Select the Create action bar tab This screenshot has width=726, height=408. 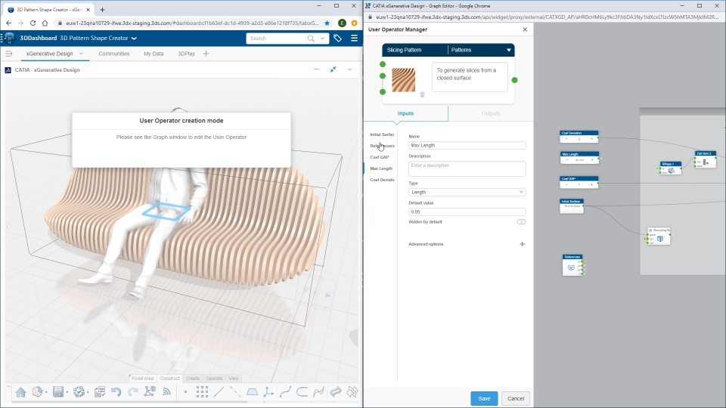(193, 379)
